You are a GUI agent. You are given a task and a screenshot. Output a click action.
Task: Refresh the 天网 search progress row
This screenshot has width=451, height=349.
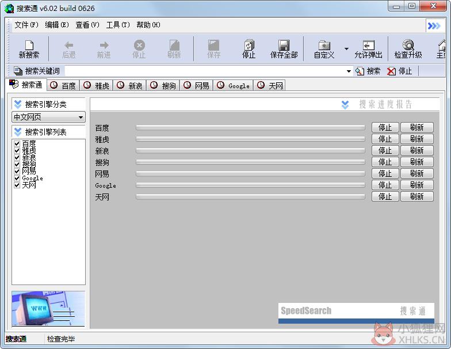tap(416, 196)
